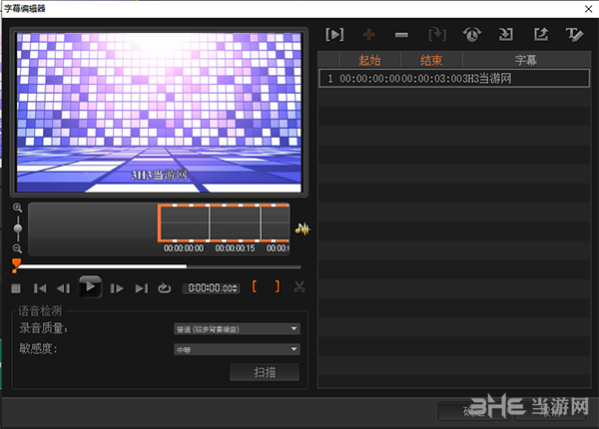Open text options with the T pen icon
Viewport: 599px width, 429px height.
pyautogui.click(x=574, y=35)
